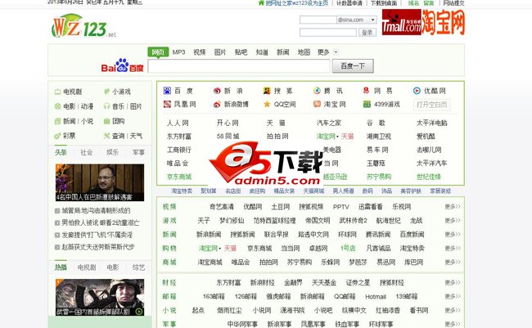Expand 更多 in the 视频 row

[453, 207]
